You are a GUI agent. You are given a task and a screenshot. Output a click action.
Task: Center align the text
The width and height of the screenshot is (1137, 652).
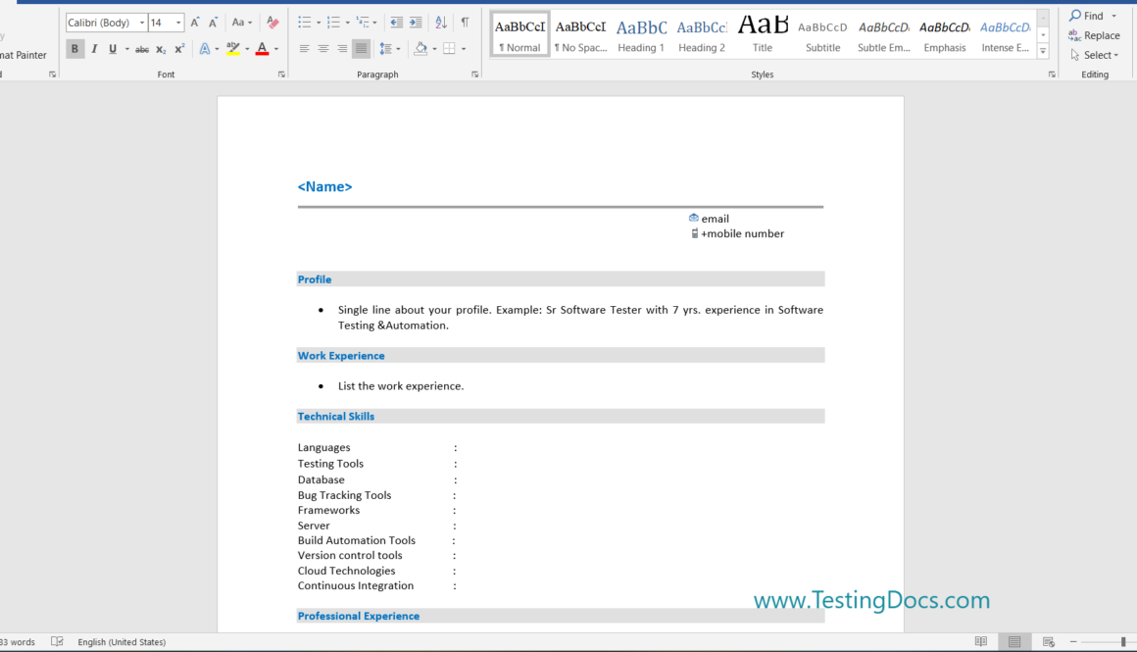(323, 49)
